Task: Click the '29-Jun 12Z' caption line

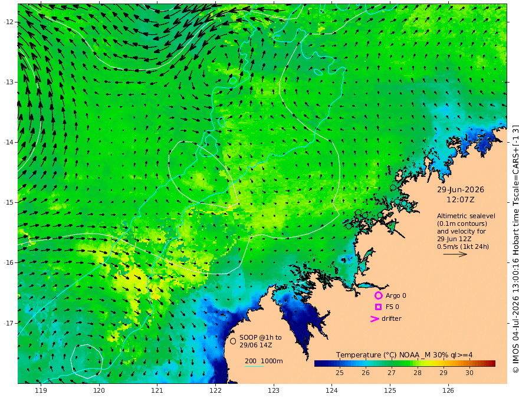Action: click(454, 239)
